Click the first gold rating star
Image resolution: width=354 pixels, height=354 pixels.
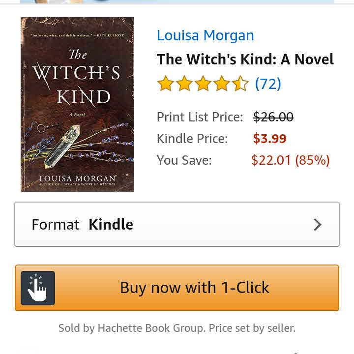(166, 83)
